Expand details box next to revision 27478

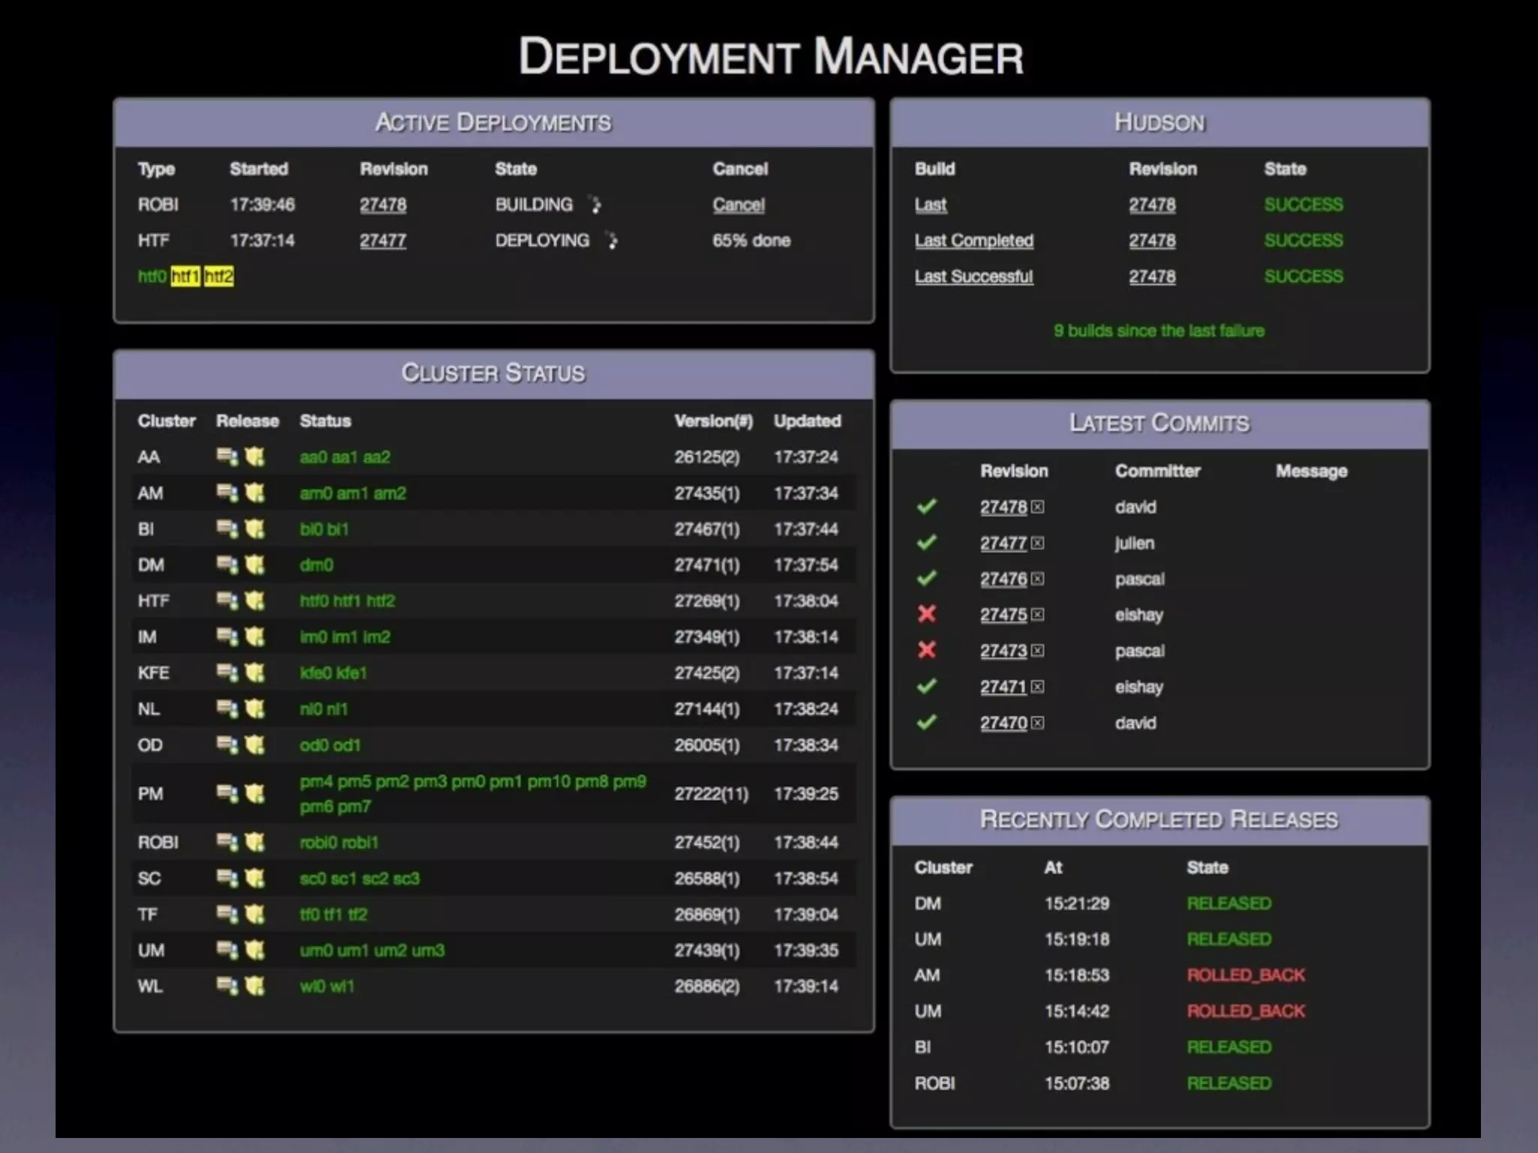(x=1038, y=507)
